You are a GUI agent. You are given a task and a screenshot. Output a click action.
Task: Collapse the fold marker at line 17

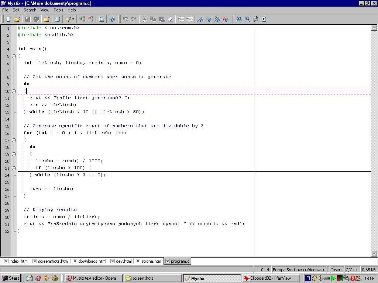click(14, 140)
